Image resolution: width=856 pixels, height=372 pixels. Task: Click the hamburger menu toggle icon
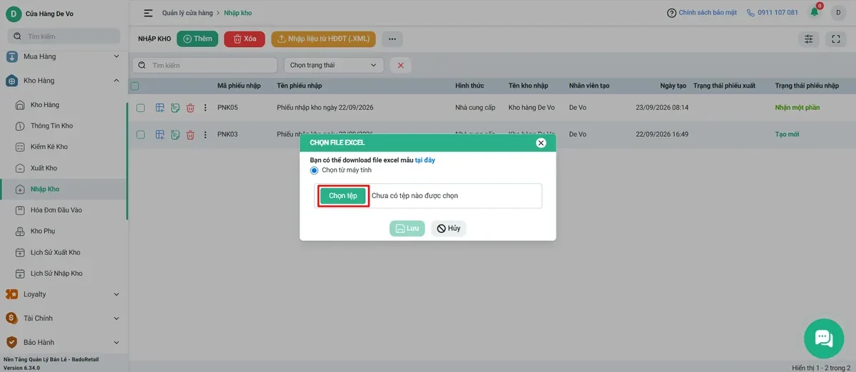point(148,13)
